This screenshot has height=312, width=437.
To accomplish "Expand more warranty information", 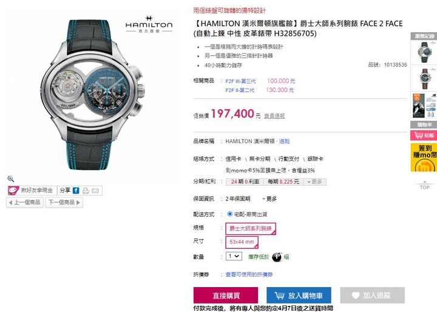I will pyautogui.click(x=269, y=199).
